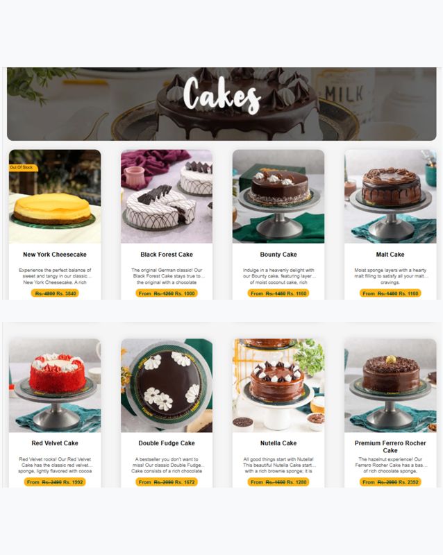Open the Black Forest Cake photo
The image size is (443, 555).
point(167,196)
